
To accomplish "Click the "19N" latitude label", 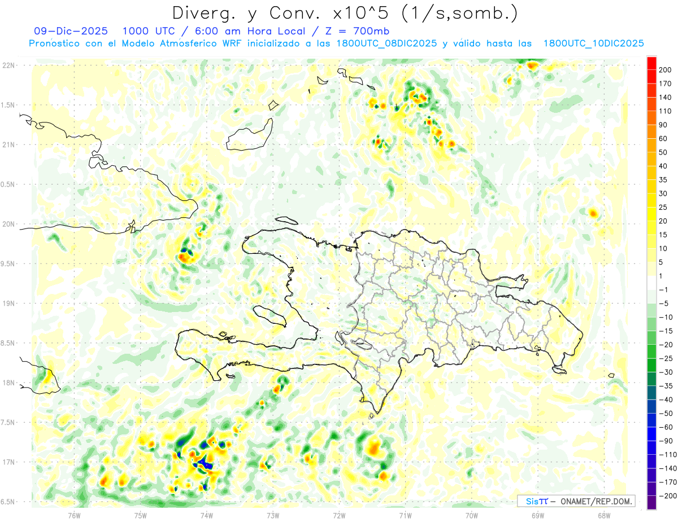I will 9,304.
